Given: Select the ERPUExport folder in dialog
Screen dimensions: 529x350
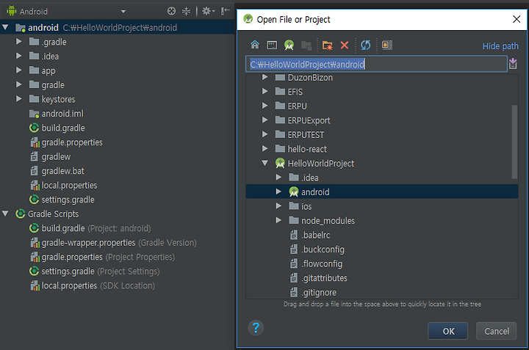Looking at the screenshot, I should click(309, 120).
